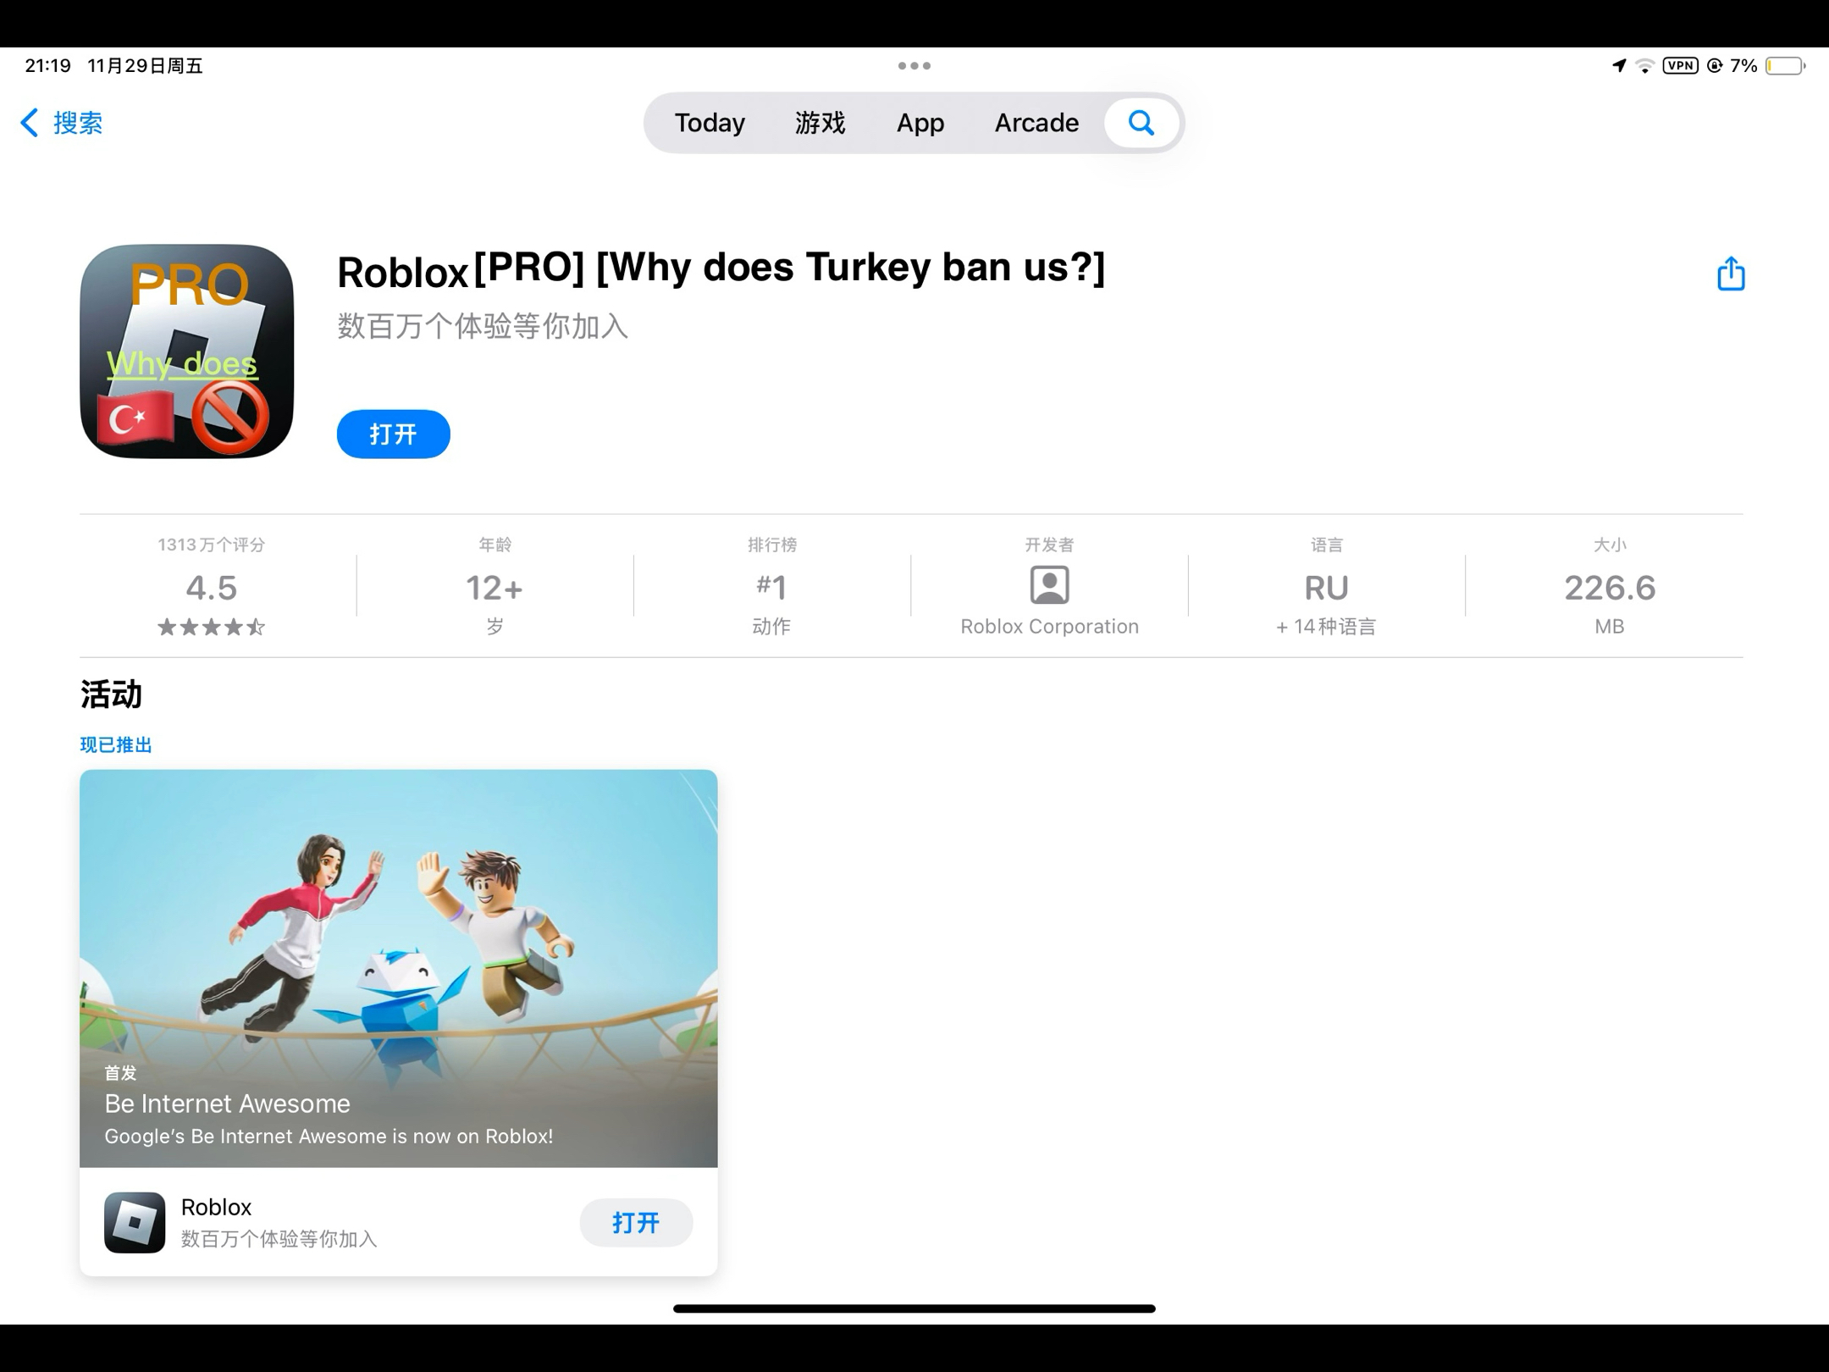This screenshot has width=1829, height=1372.
Task: Tap the orientation lock status icon
Action: click(x=1715, y=65)
